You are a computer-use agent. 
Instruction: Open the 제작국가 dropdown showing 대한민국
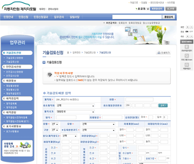click(75, 112)
